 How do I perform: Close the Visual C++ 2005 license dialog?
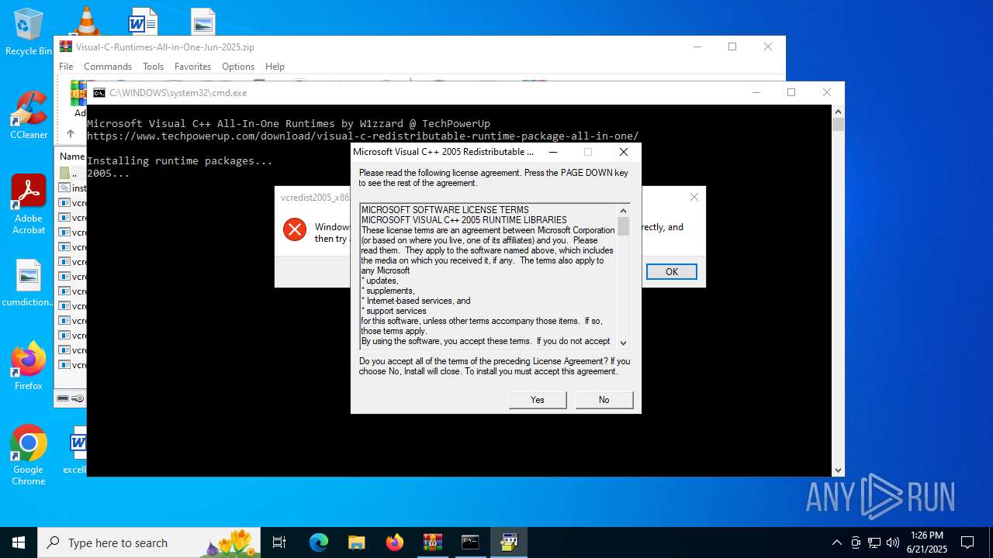click(624, 152)
